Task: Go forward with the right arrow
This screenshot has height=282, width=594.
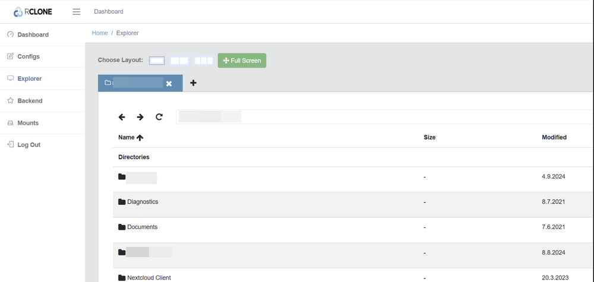Action: (140, 117)
